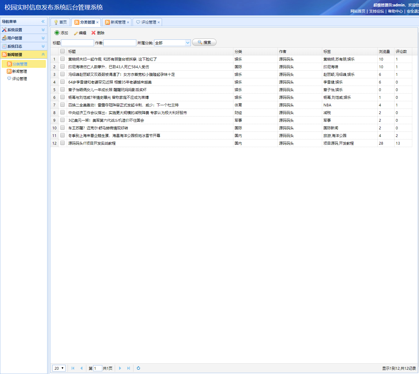419x374 pixels.
Task: Open the 所属分类 category dropdown
Action: click(x=188, y=43)
